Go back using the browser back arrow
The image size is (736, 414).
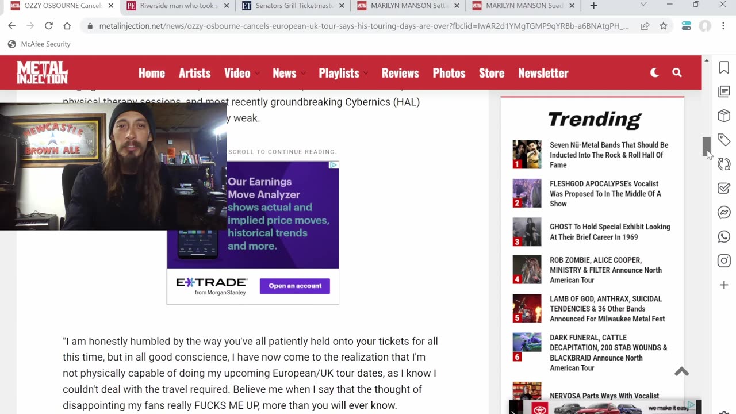click(x=12, y=26)
